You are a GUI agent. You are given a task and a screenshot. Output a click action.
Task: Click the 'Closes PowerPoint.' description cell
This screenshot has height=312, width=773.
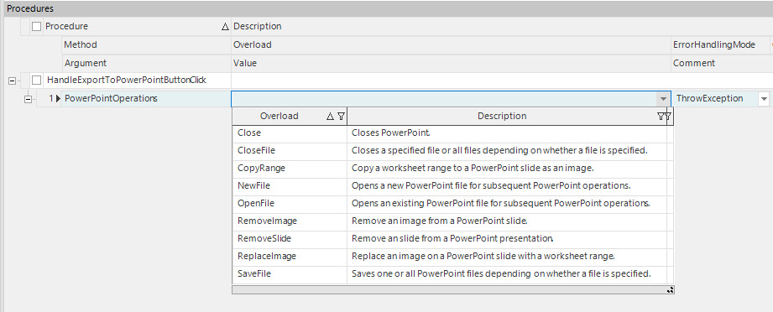click(507, 133)
